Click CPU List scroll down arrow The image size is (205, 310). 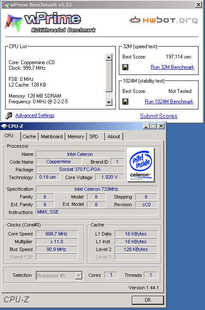[109, 102]
